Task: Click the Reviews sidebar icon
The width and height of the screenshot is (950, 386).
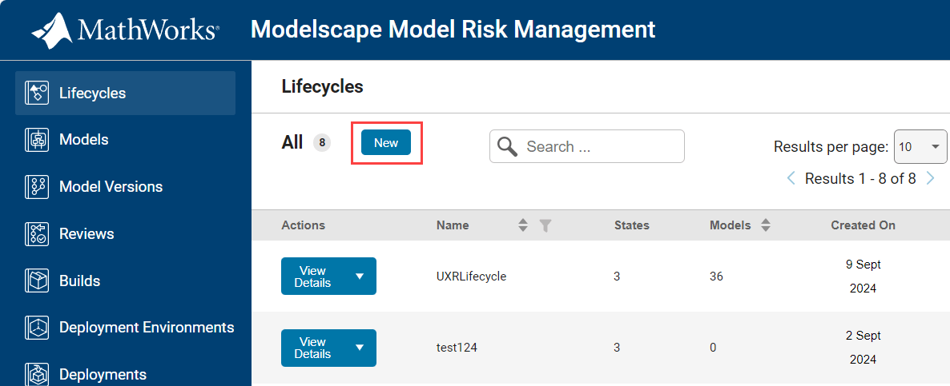Action: click(x=37, y=234)
